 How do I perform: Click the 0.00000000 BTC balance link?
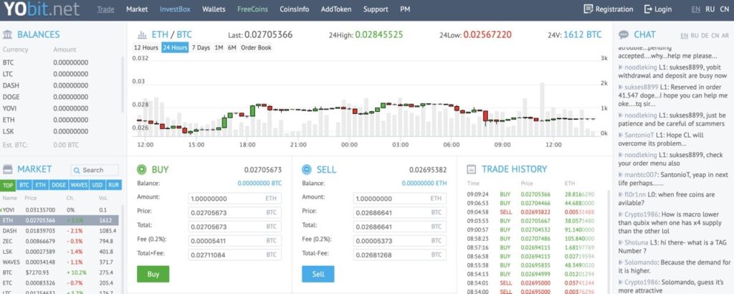(259, 183)
